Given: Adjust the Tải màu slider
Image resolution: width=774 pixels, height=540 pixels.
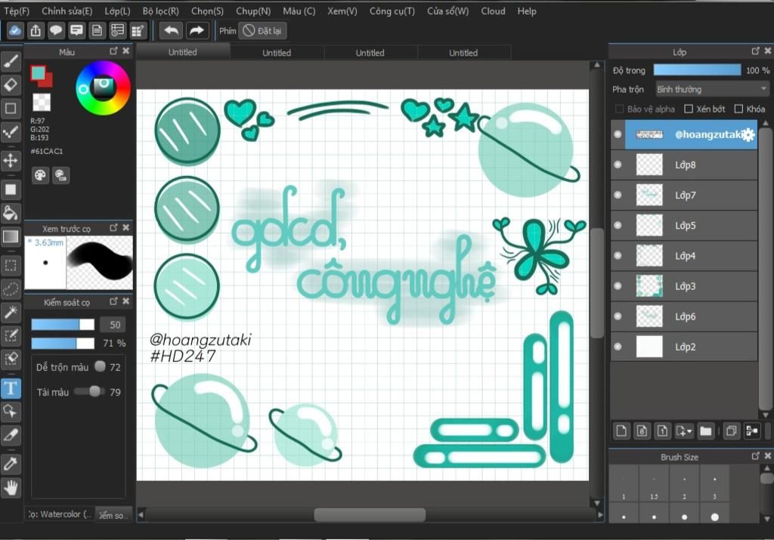Looking at the screenshot, I should 89,391.
